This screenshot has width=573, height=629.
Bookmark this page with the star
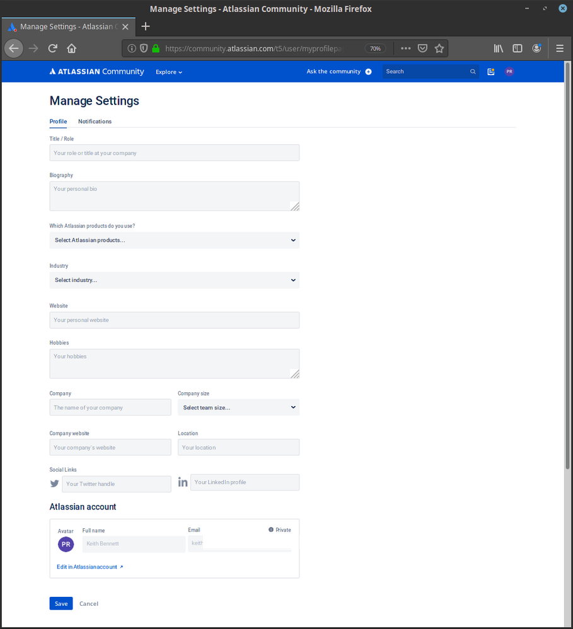point(439,48)
